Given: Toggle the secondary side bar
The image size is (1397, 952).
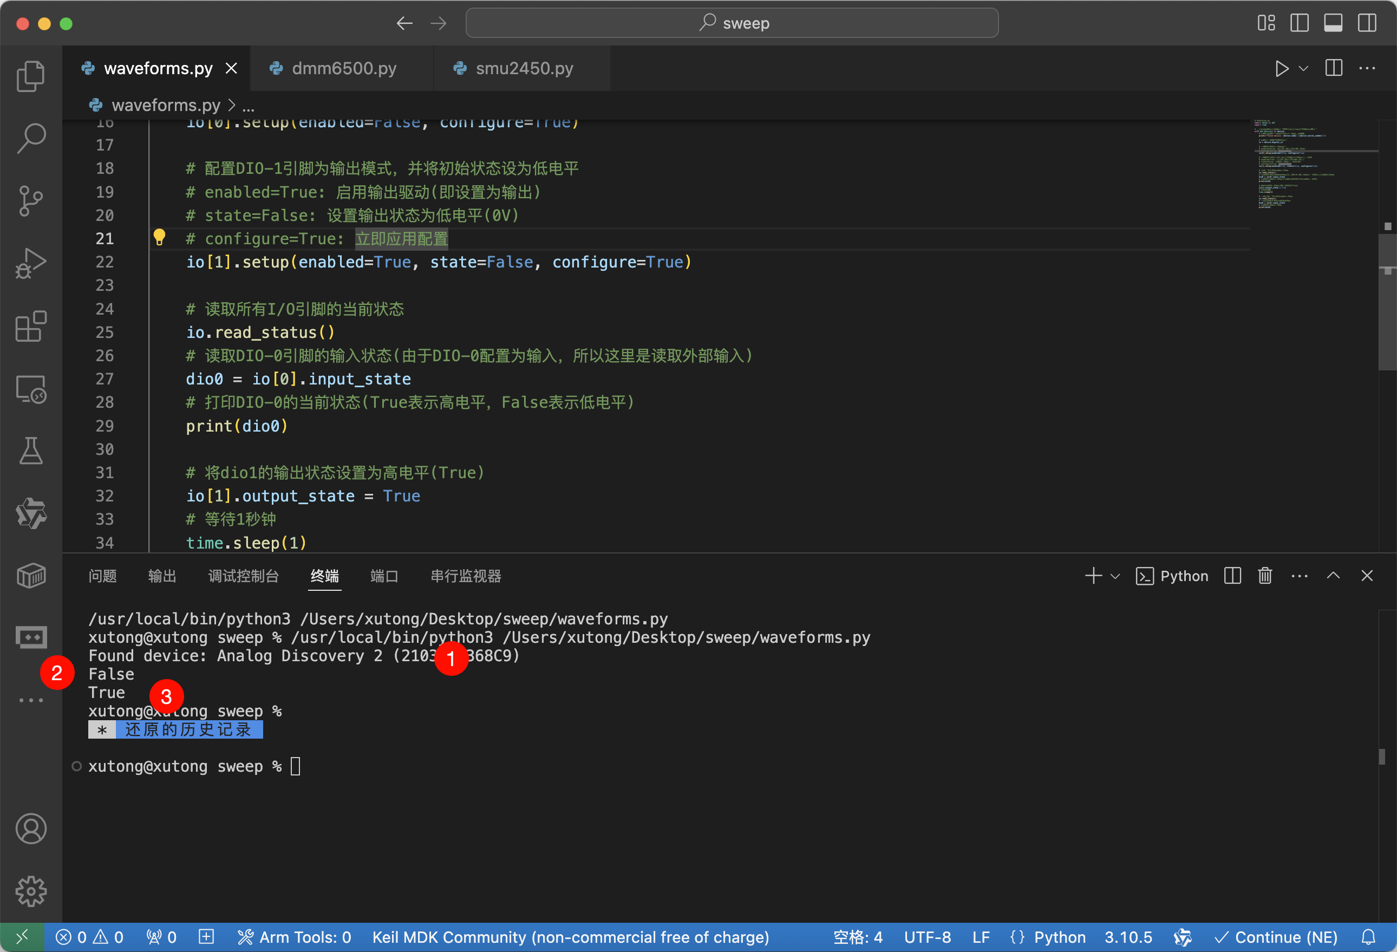Looking at the screenshot, I should [x=1366, y=23].
